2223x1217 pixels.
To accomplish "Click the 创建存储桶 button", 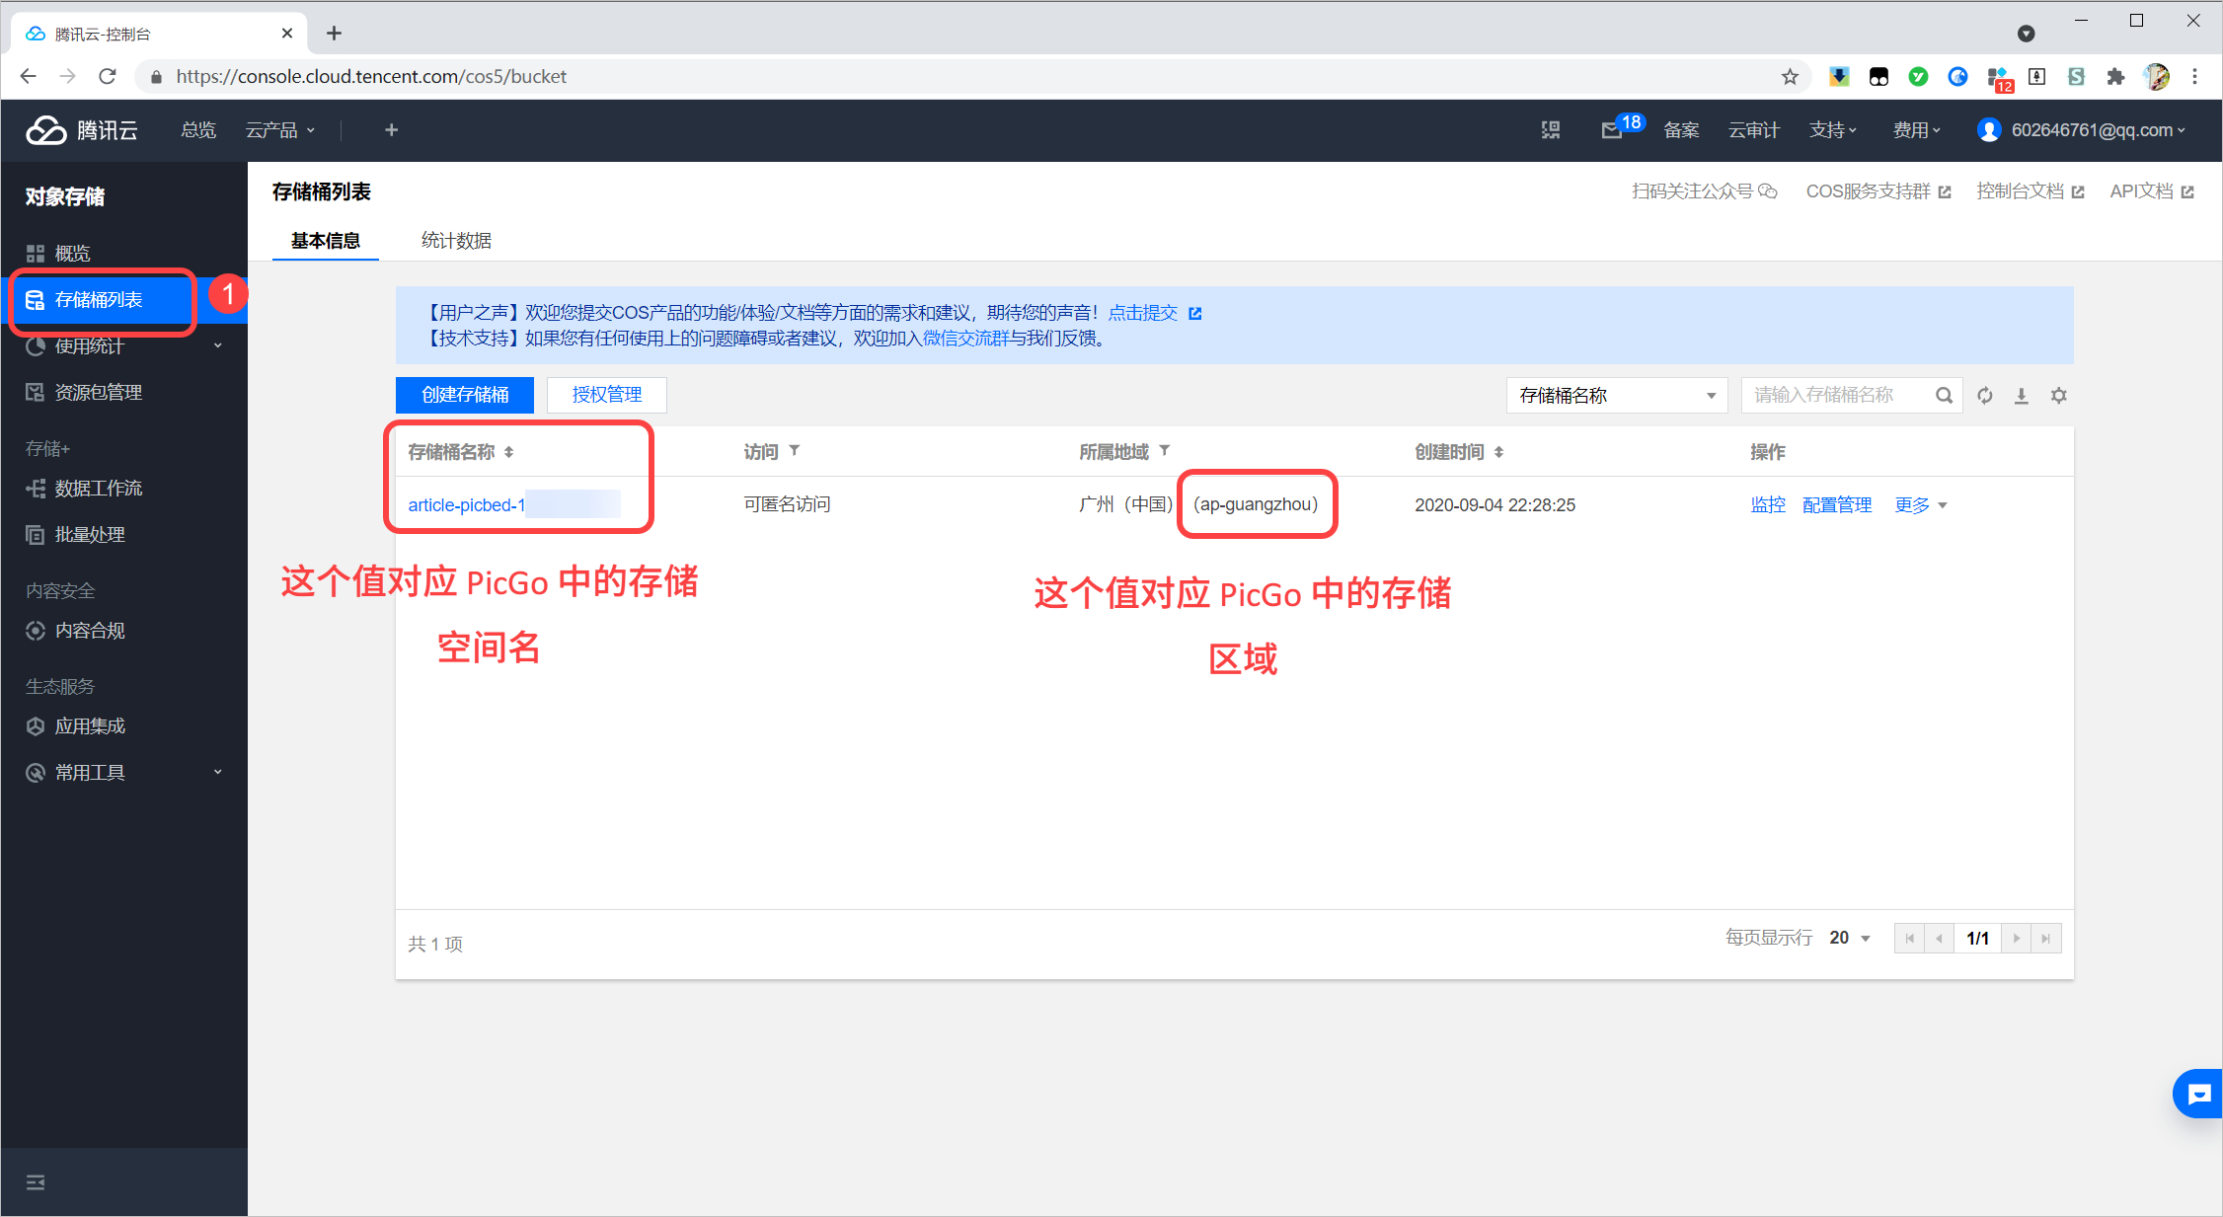I will (x=465, y=395).
